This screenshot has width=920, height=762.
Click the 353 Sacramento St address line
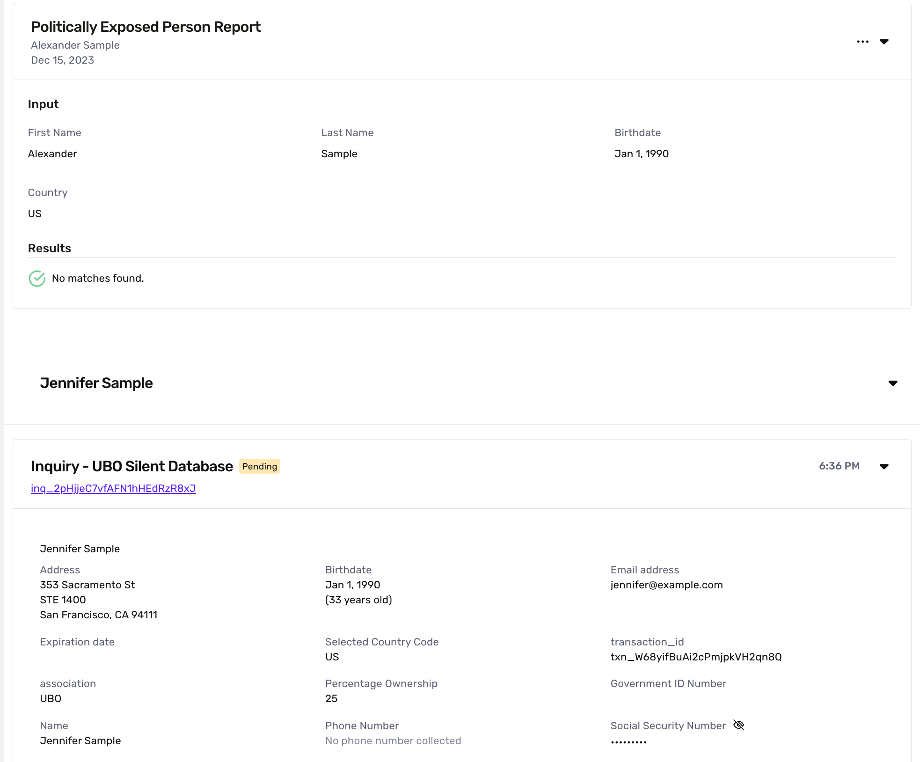pos(88,585)
